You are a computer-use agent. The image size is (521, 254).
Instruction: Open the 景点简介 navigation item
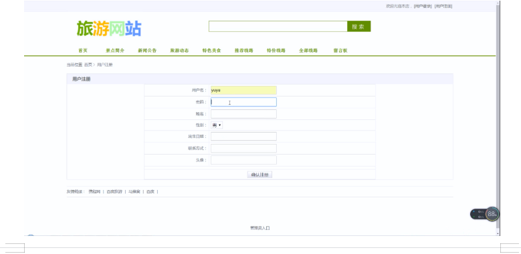pos(115,51)
